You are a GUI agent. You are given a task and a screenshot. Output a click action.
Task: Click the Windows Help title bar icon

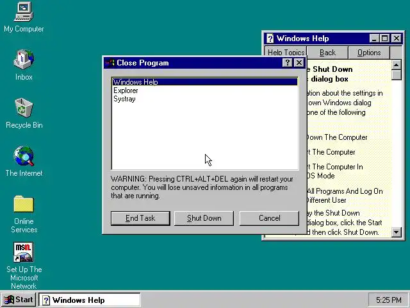(270, 38)
